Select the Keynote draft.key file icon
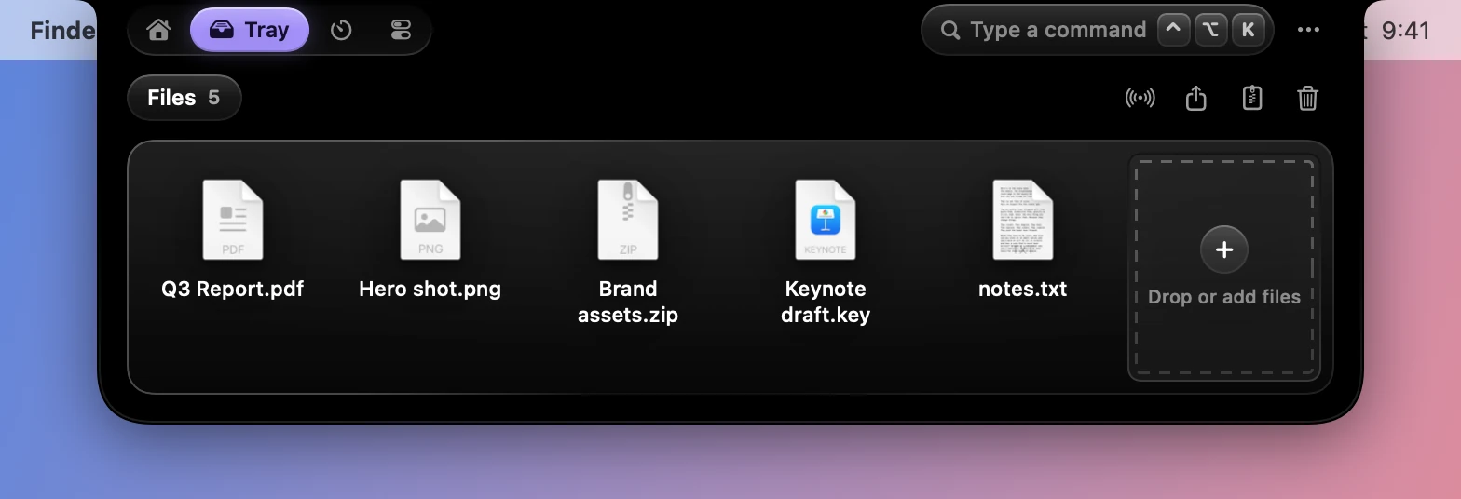Screen dimensions: 1461x499 tap(826, 220)
